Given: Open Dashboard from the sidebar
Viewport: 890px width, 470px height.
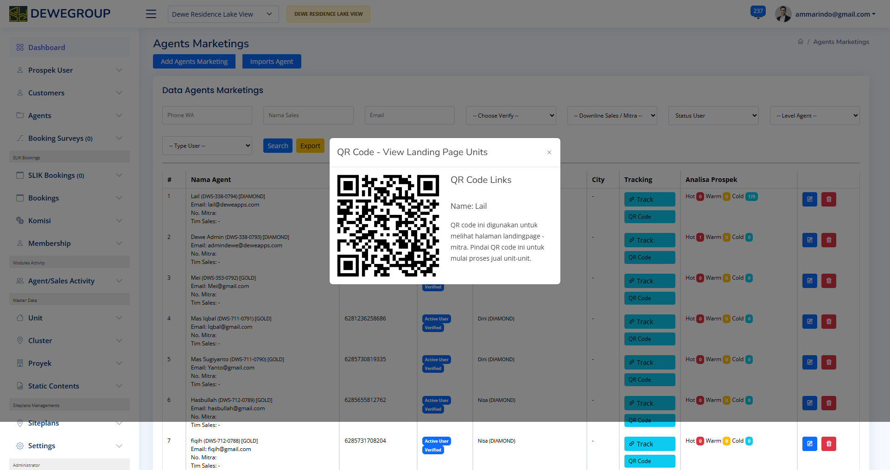Looking at the screenshot, I should coord(46,47).
